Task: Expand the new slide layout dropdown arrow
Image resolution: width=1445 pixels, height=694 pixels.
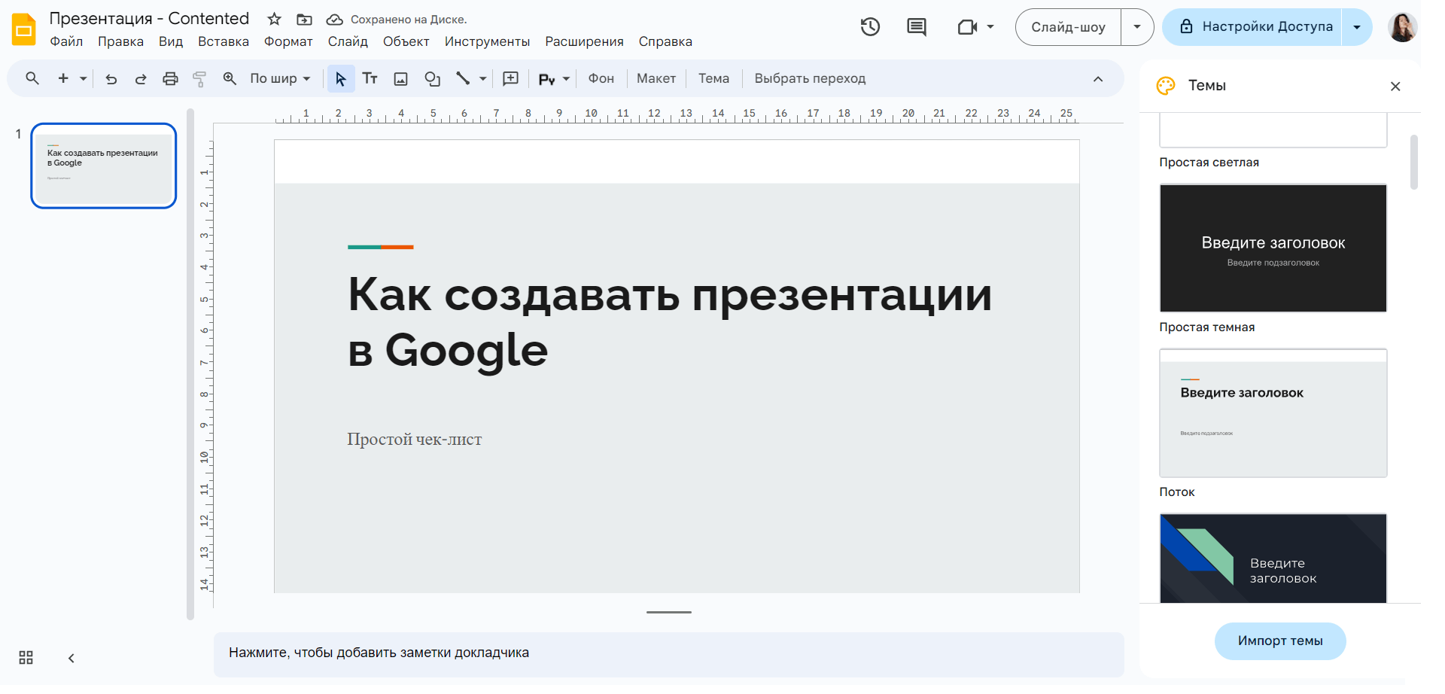Action: click(x=84, y=78)
